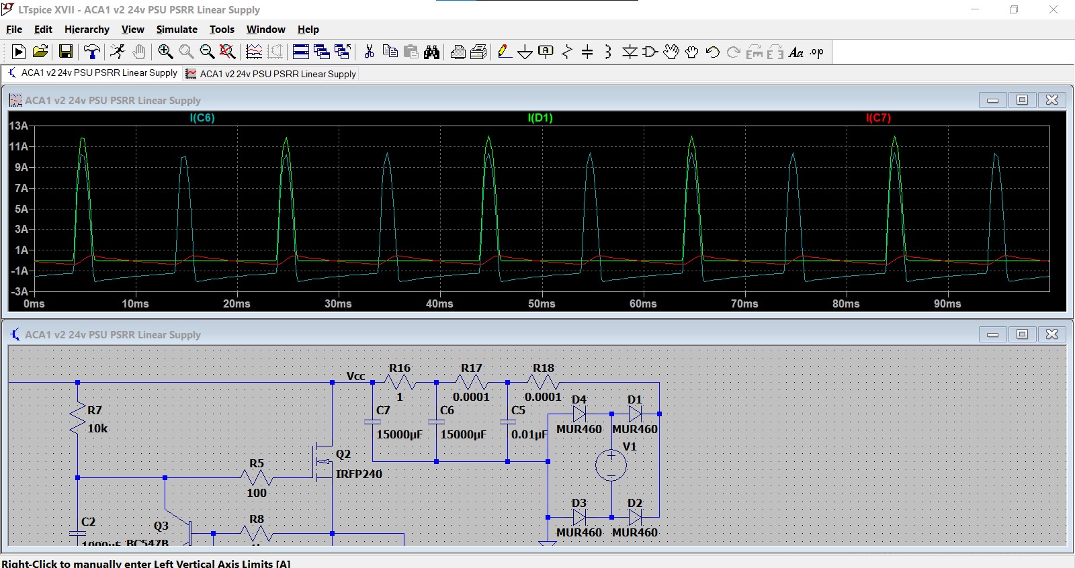Image resolution: width=1075 pixels, height=568 pixels.
Task: Run the simulation with the running man icon
Action: coord(118,52)
